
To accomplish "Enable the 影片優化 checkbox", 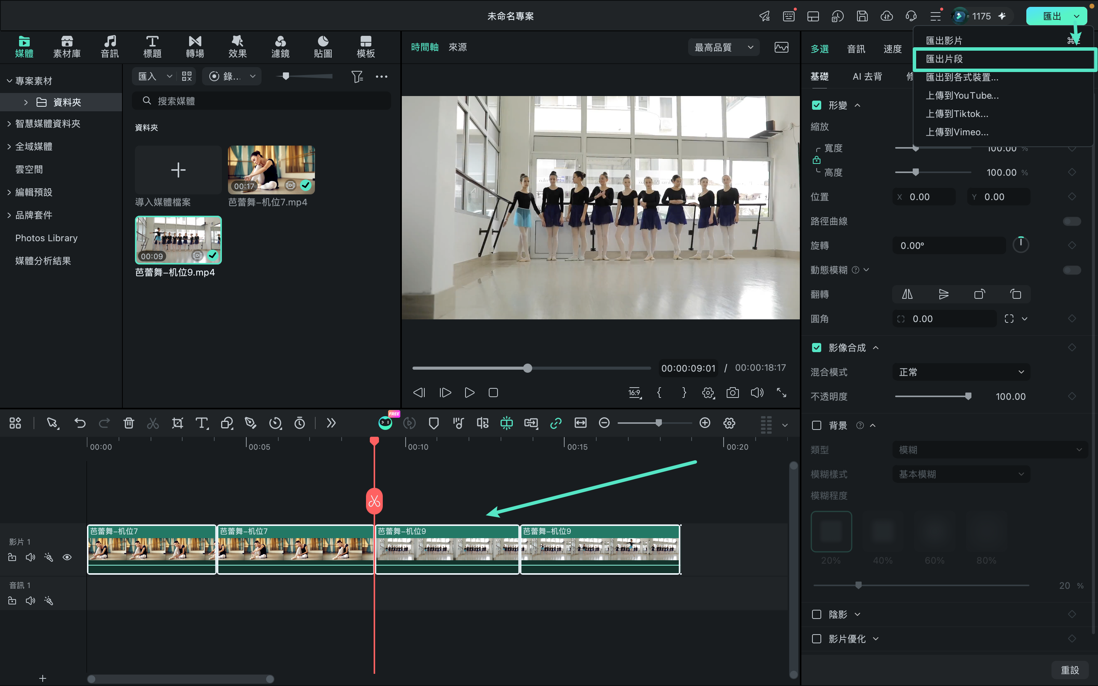I will [x=816, y=639].
